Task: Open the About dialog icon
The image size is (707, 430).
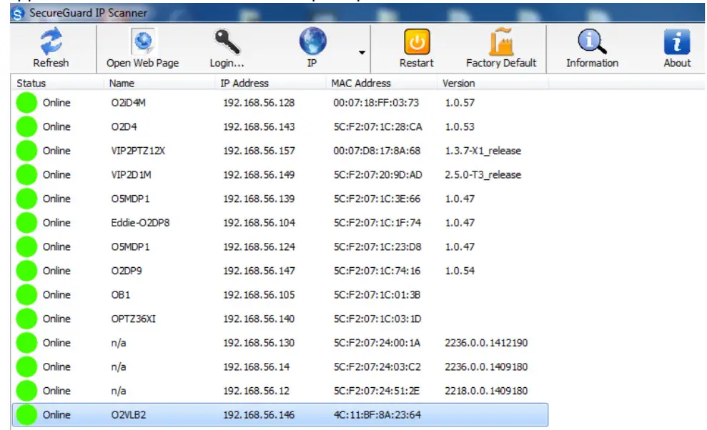Action: point(677,42)
